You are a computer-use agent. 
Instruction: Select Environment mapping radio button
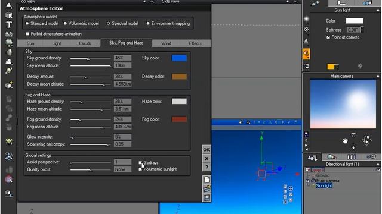pos(147,24)
